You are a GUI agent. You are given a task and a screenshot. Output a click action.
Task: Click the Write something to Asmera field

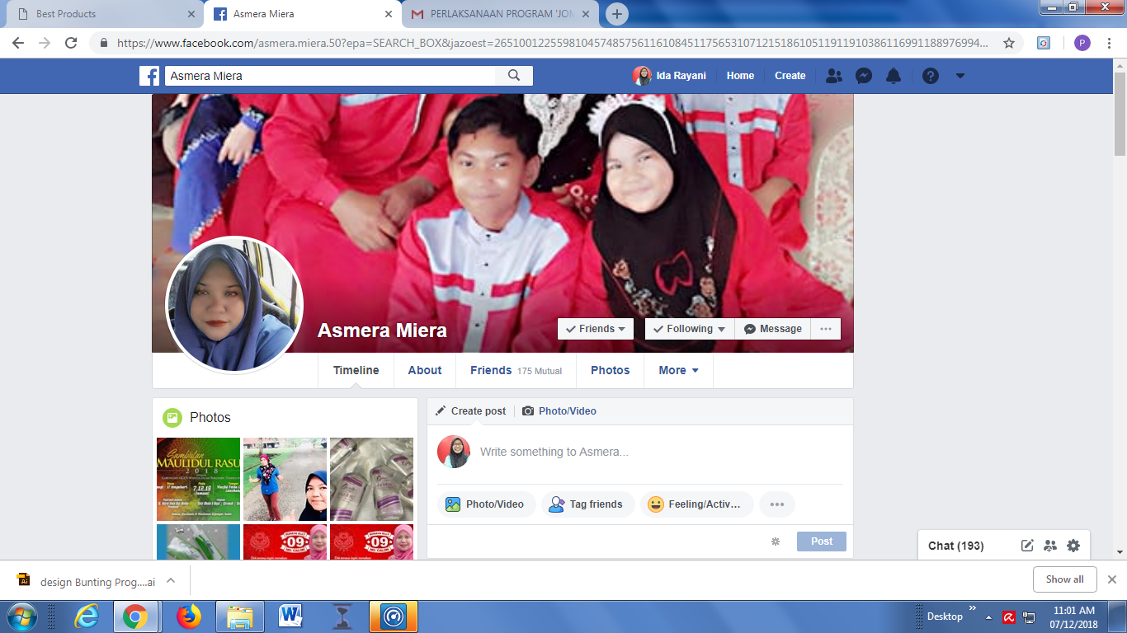click(554, 452)
